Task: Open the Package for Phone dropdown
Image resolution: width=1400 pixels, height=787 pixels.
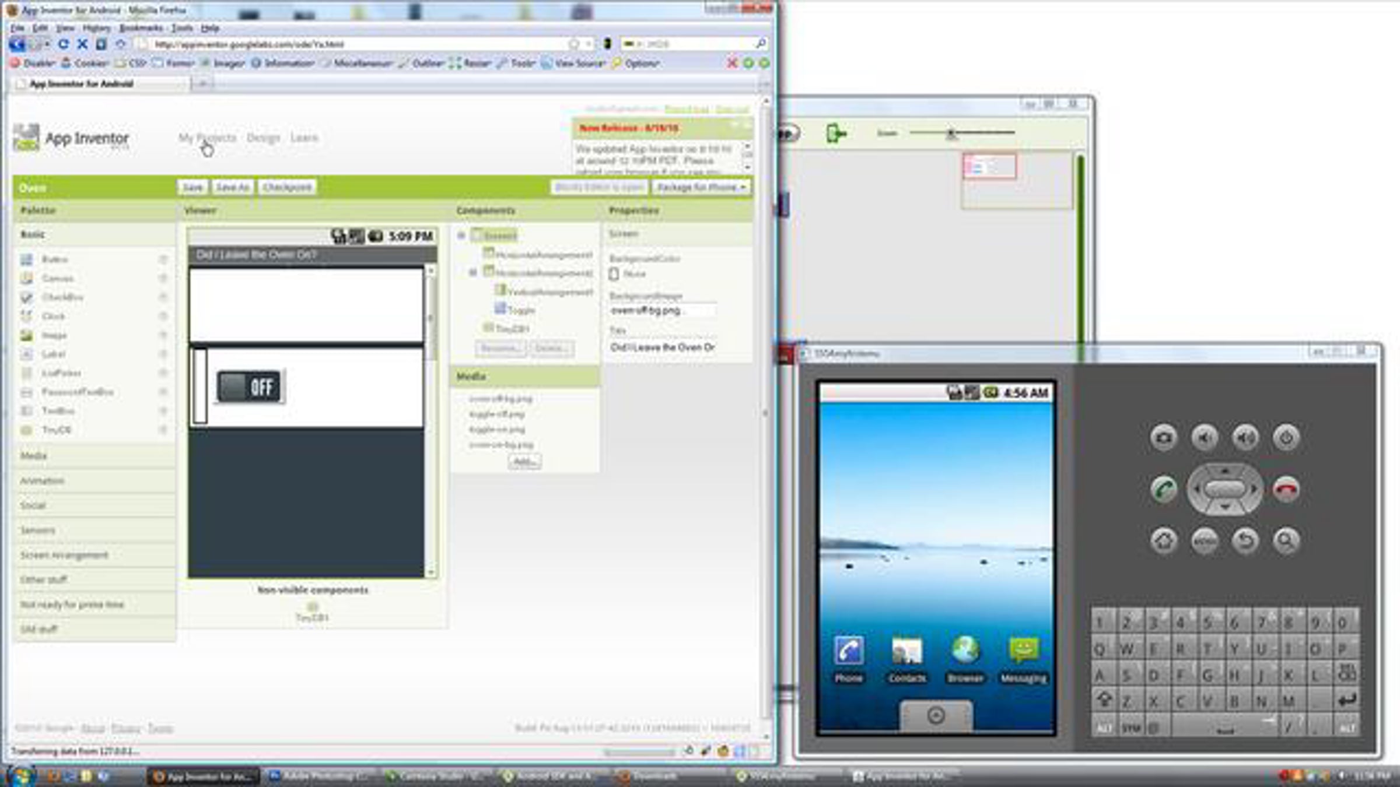Action: (x=701, y=187)
